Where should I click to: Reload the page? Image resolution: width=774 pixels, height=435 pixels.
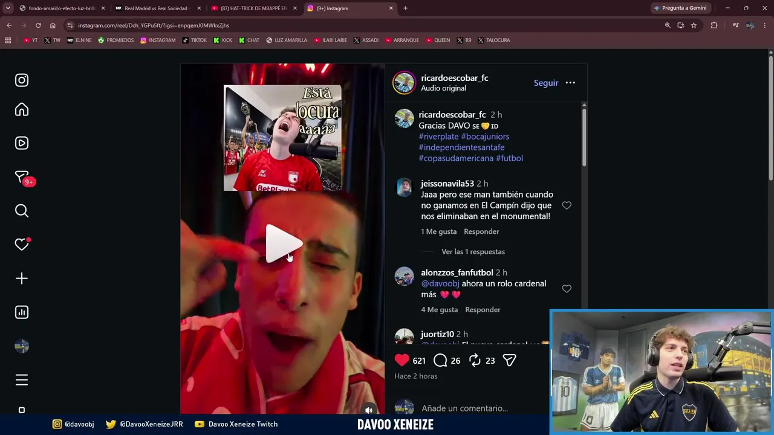38,25
